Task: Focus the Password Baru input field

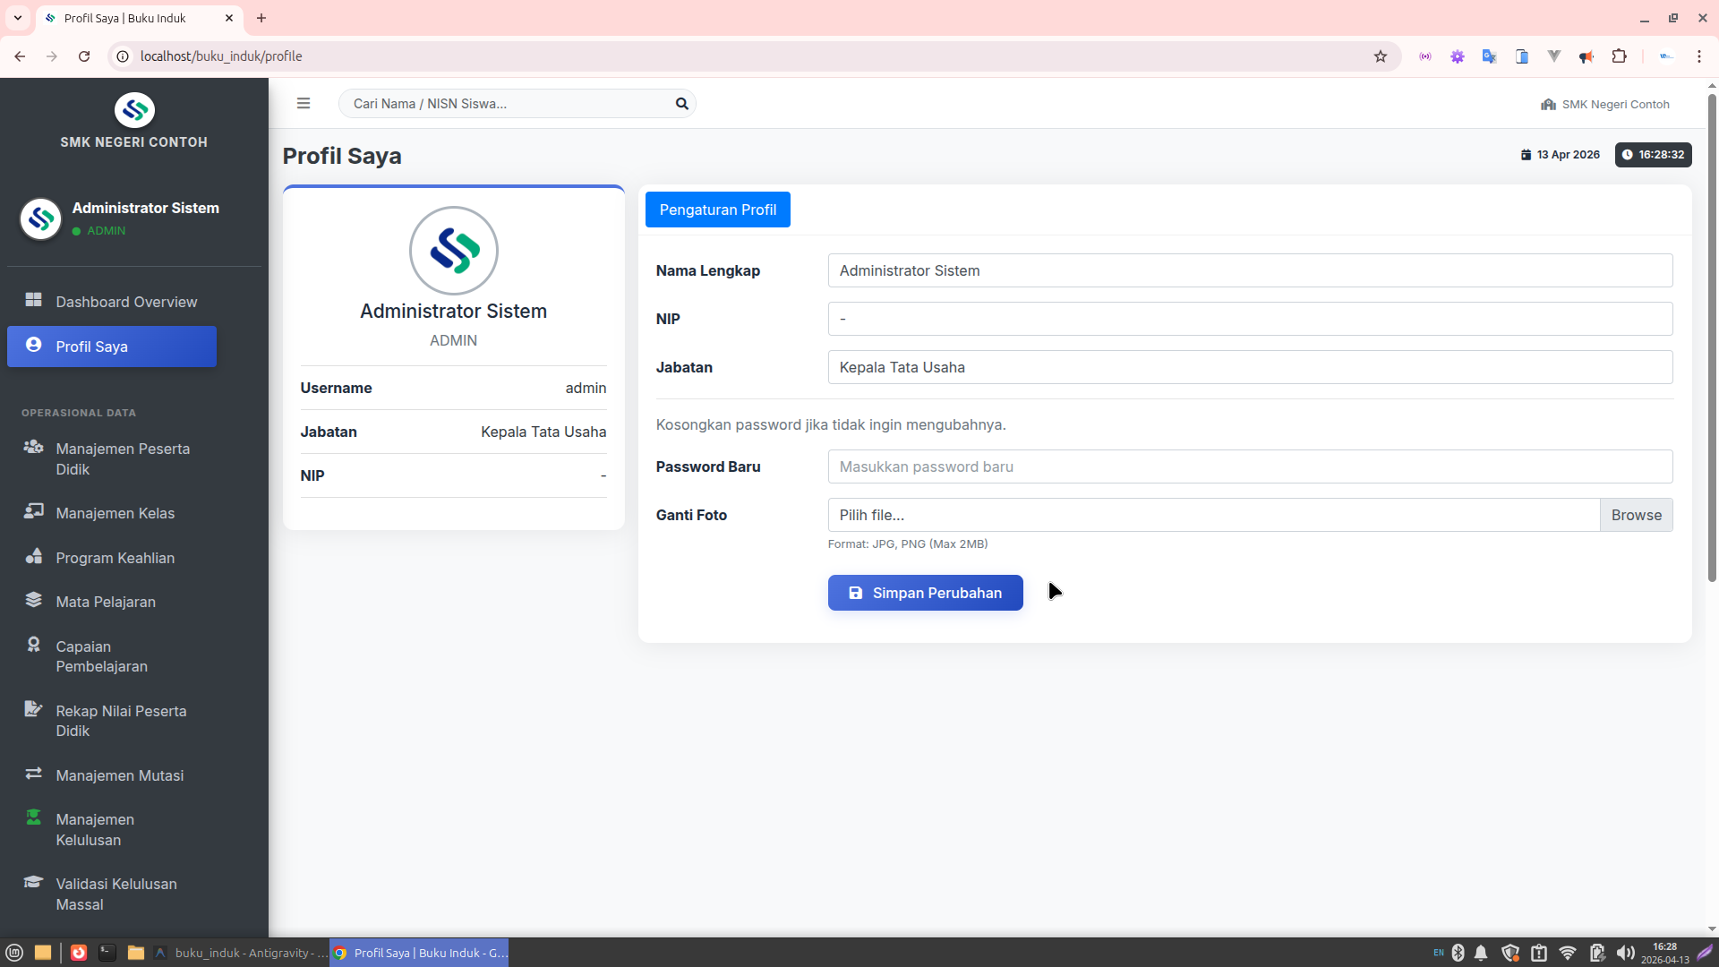Action: 1249,466
